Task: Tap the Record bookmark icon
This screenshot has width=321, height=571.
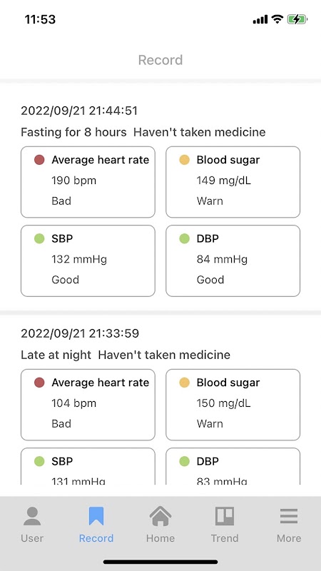Action: tap(96, 515)
